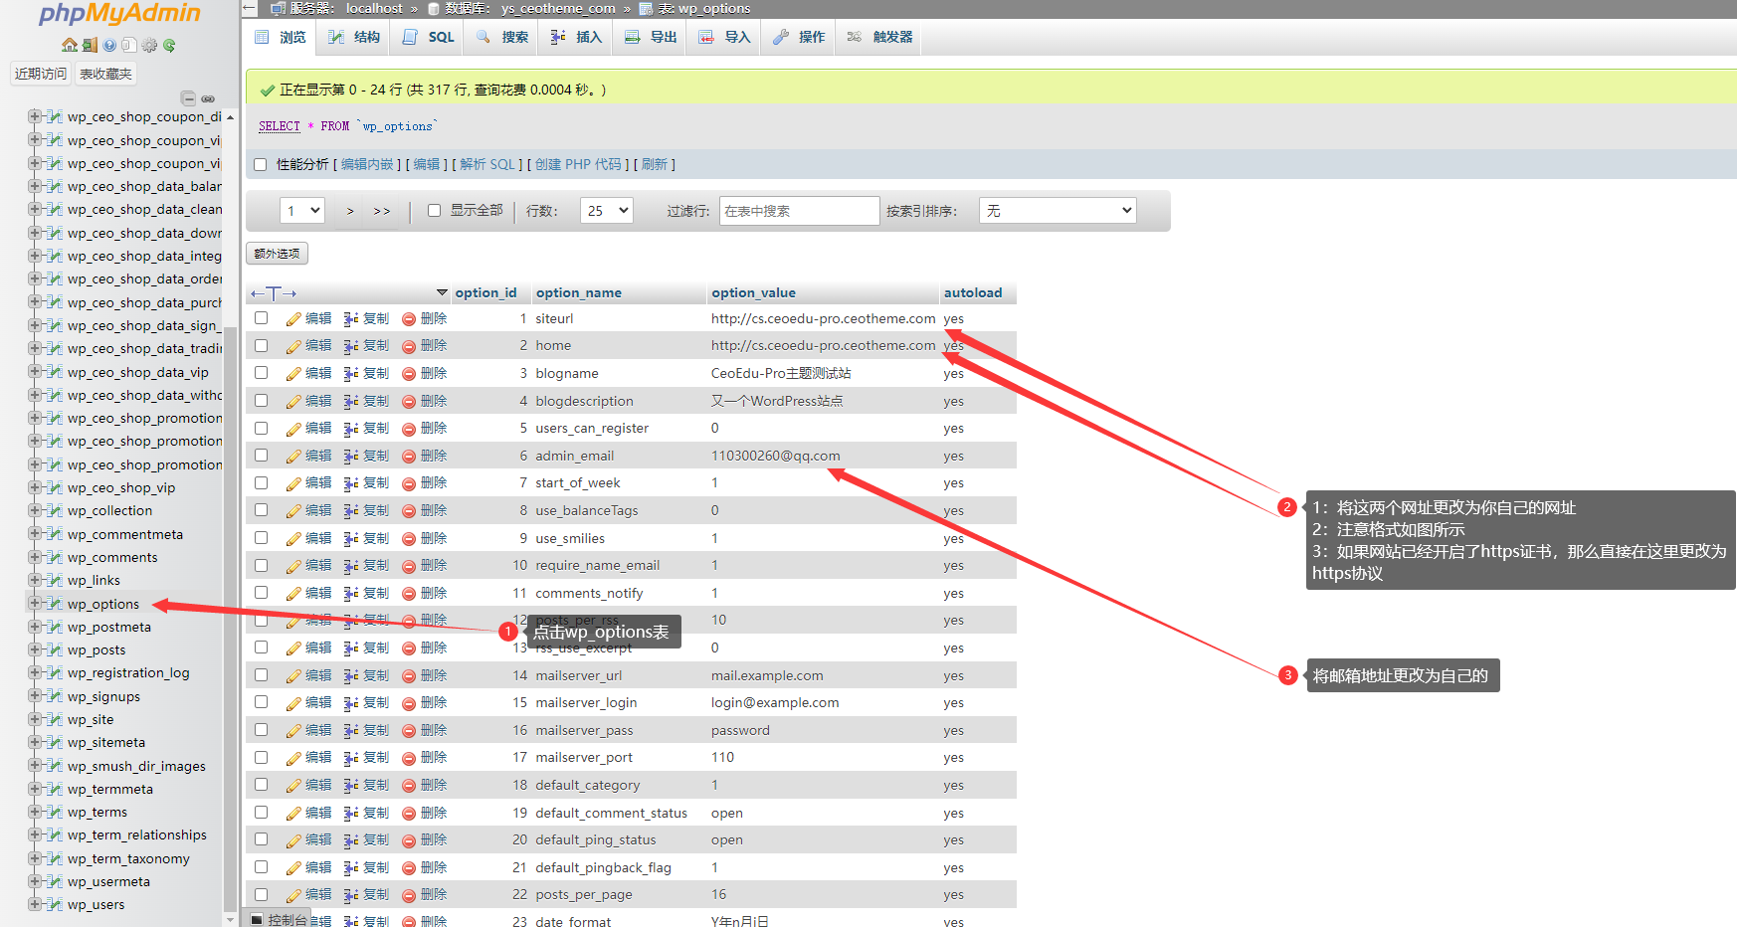Tick the checkbox for home row
The height and width of the screenshot is (927, 1737).
(x=261, y=345)
